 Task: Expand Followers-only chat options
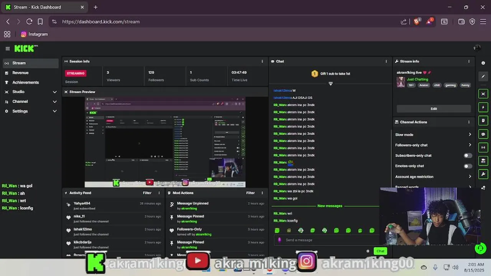[x=470, y=145]
